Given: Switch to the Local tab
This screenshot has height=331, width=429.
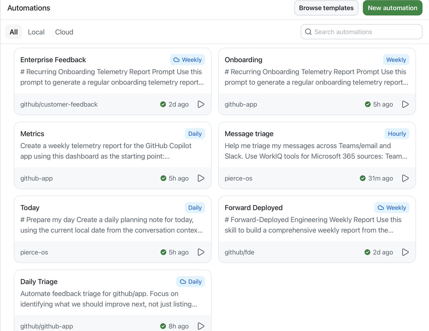Looking at the screenshot, I should [36, 32].
